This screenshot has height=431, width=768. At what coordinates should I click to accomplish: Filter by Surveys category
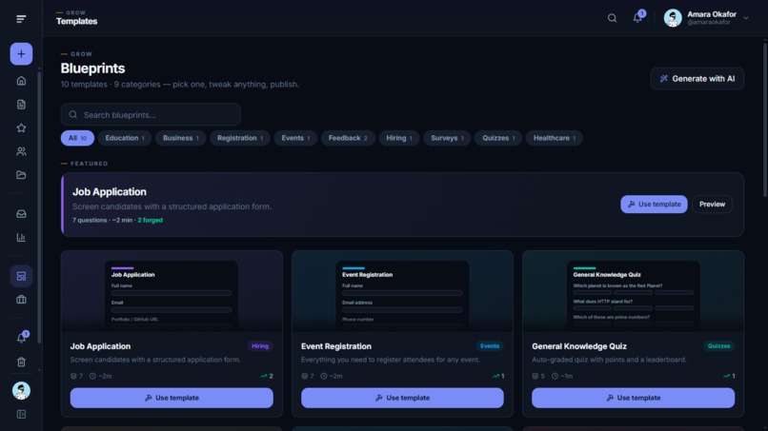click(x=447, y=138)
